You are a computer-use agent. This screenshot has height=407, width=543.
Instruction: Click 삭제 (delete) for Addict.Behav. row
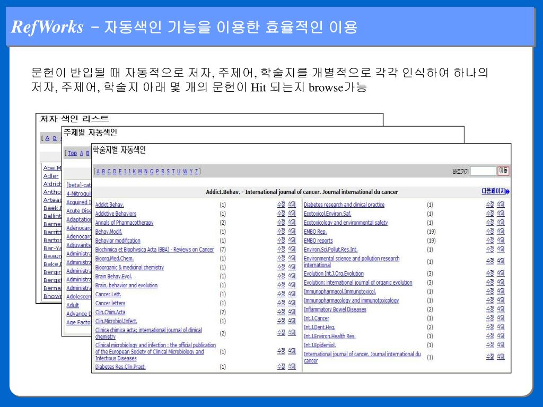(292, 205)
